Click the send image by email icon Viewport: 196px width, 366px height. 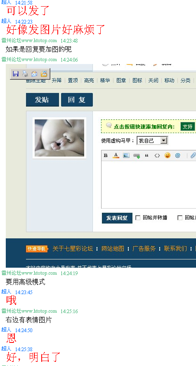[x=34, y=74]
